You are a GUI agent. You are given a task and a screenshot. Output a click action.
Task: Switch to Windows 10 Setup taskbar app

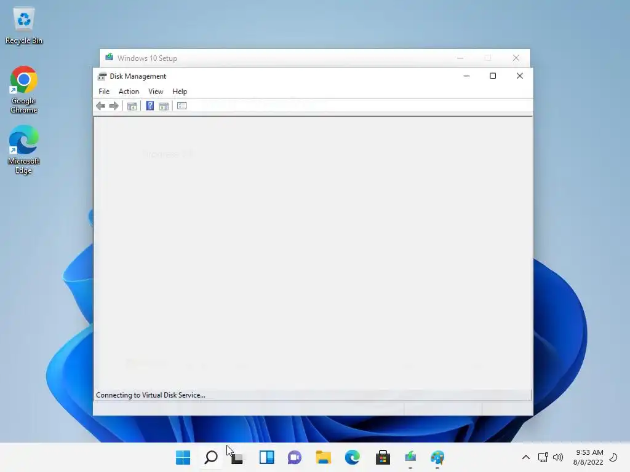click(410, 457)
